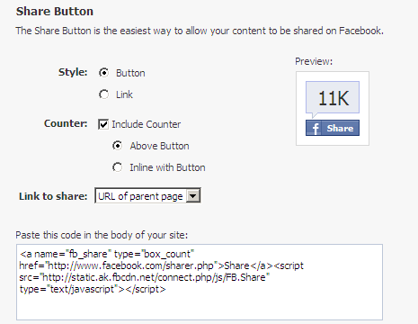
Task: Click the preview box thumbnail
Action: point(333,108)
